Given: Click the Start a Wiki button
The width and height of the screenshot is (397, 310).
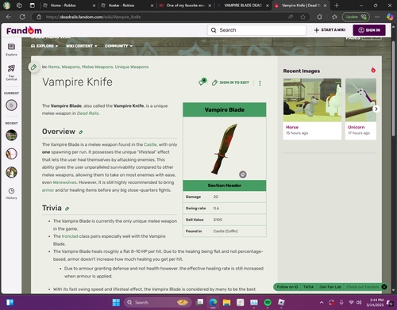Looking at the screenshot, I should [x=330, y=30].
